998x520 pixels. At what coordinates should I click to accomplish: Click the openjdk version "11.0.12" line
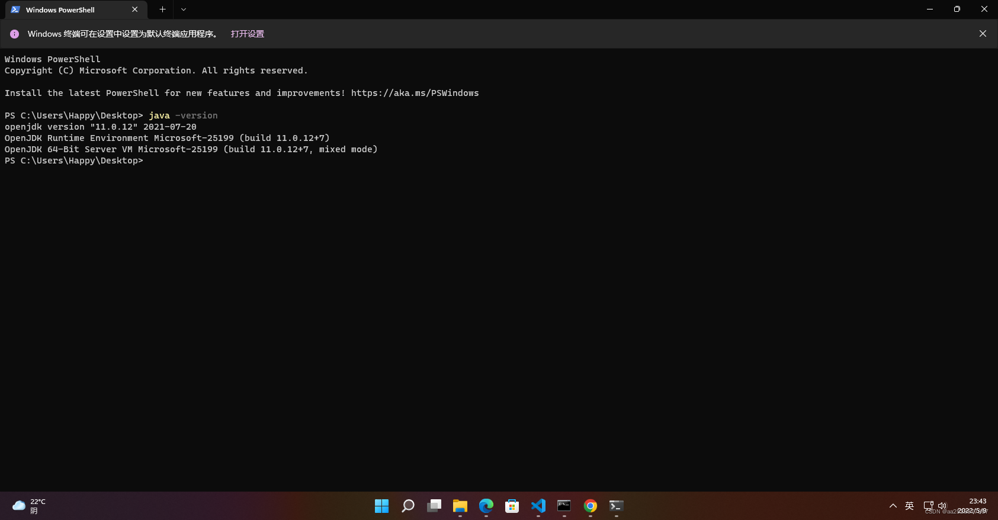coord(101,127)
